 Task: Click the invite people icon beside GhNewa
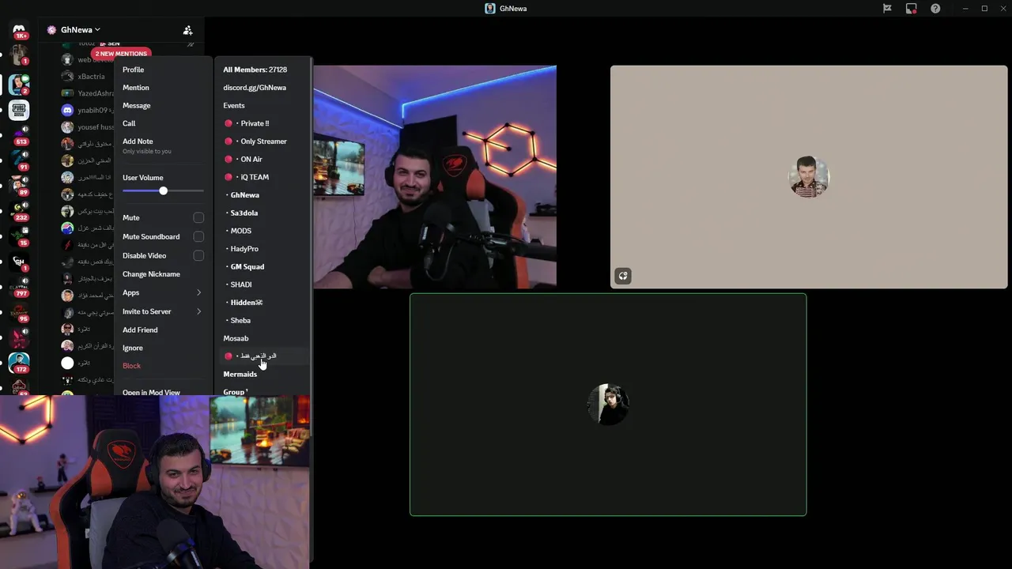tap(187, 30)
